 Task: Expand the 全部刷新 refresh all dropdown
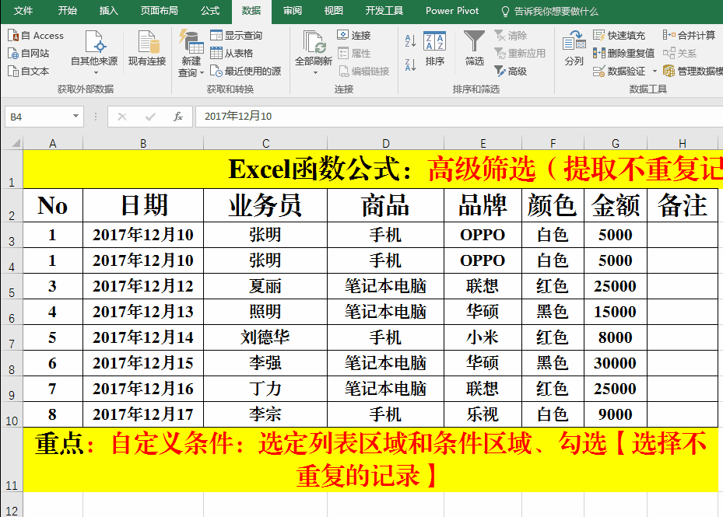coord(315,73)
